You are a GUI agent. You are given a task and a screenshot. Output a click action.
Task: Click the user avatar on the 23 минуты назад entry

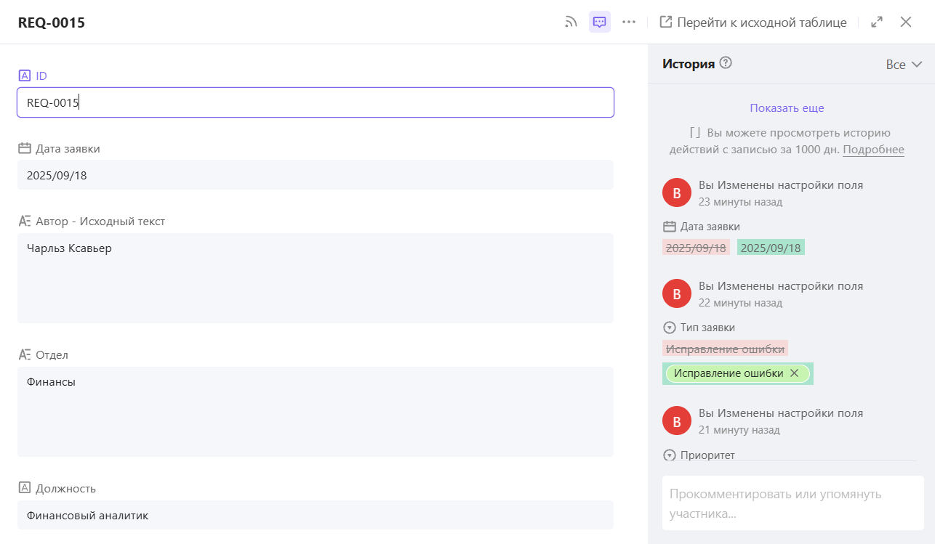click(677, 192)
